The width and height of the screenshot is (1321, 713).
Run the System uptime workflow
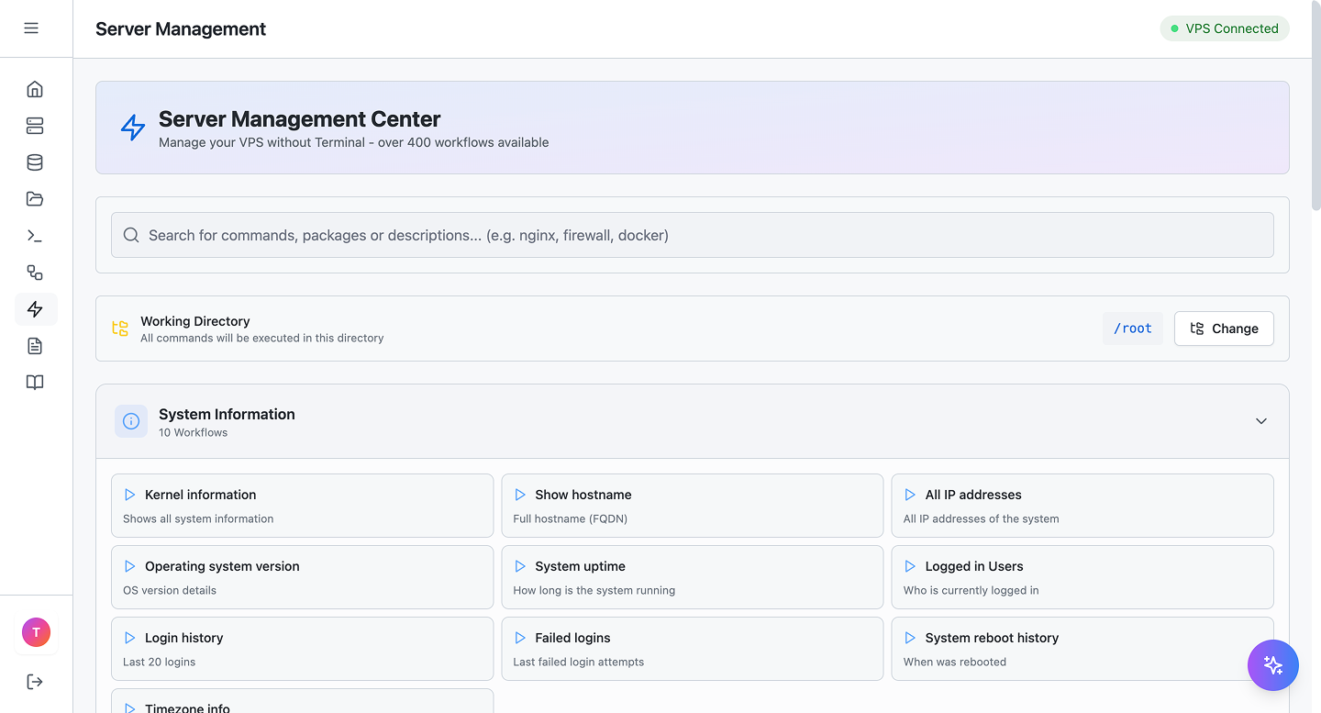pyautogui.click(x=692, y=576)
